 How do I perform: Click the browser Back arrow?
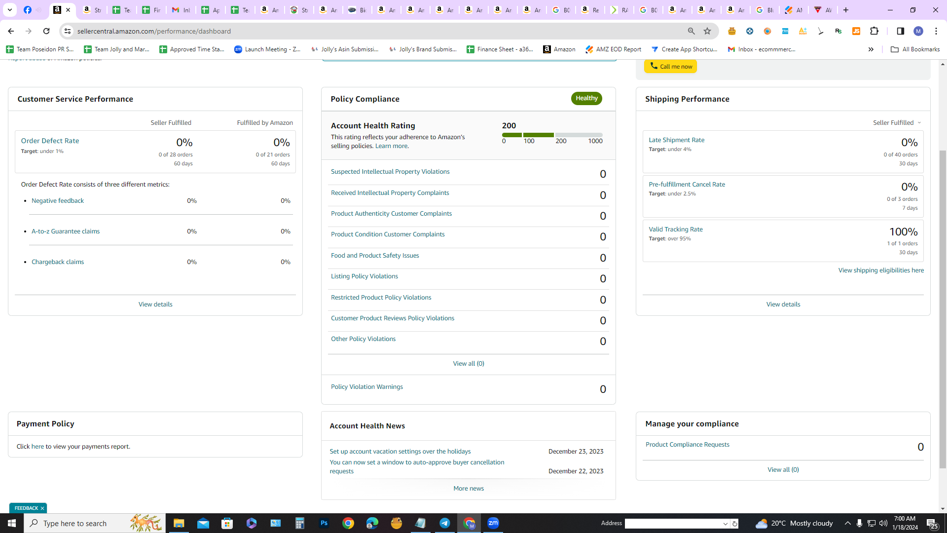point(11,31)
